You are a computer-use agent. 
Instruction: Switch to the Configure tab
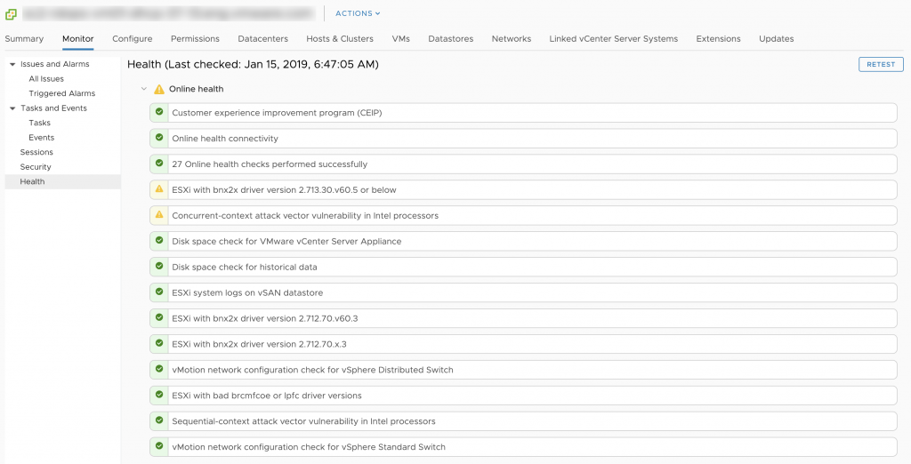click(132, 39)
